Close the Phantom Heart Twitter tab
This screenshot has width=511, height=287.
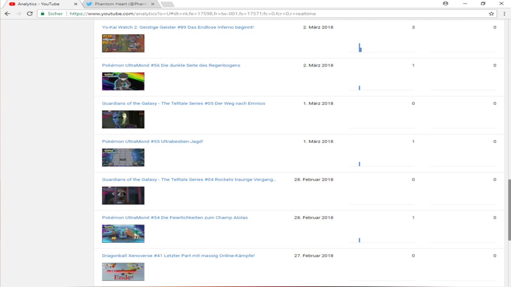(x=154, y=4)
